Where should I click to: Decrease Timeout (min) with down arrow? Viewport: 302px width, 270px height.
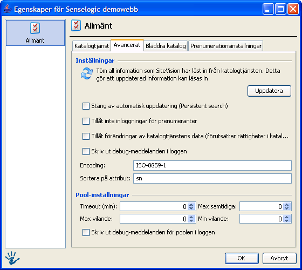pyautogui.click(x=191, y=208)
